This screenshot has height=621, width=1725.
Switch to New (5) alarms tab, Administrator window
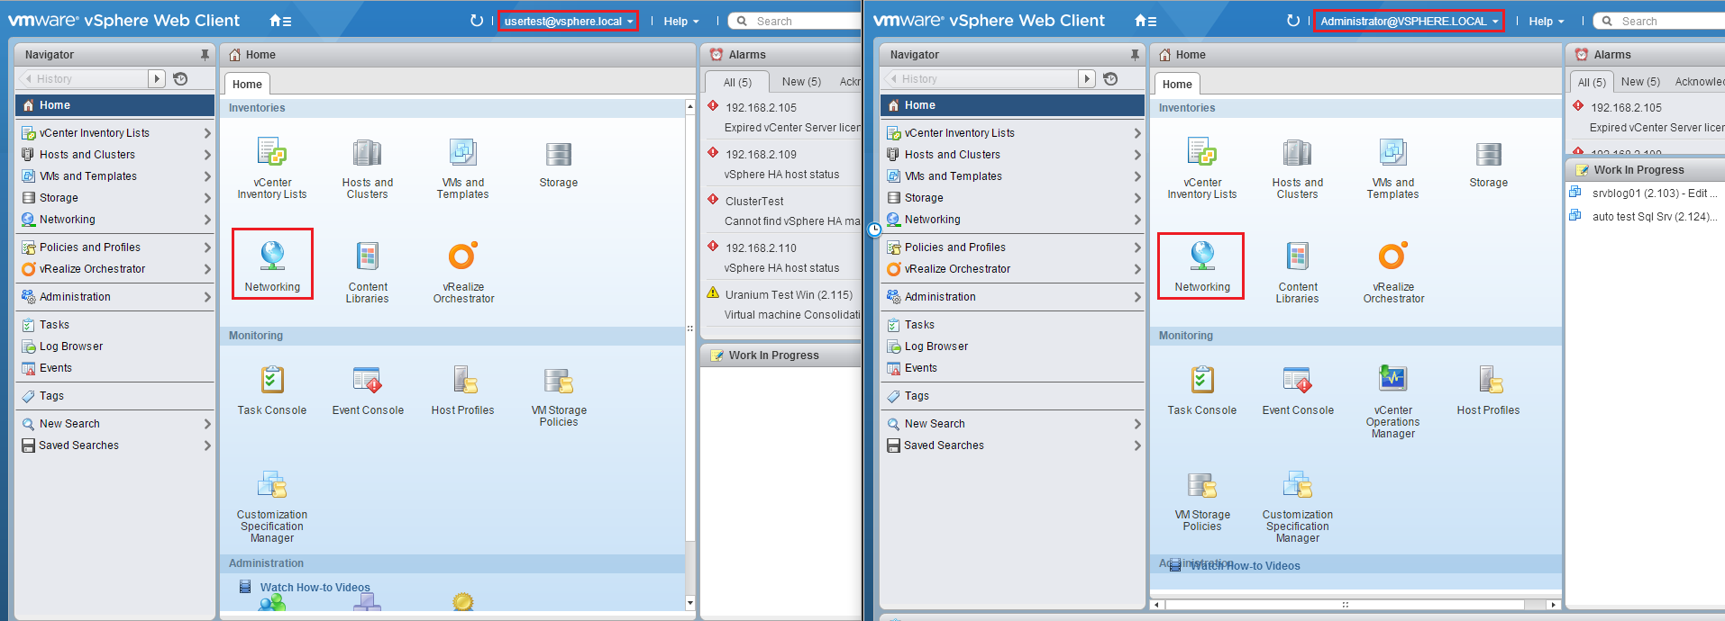click(1640, 82)
